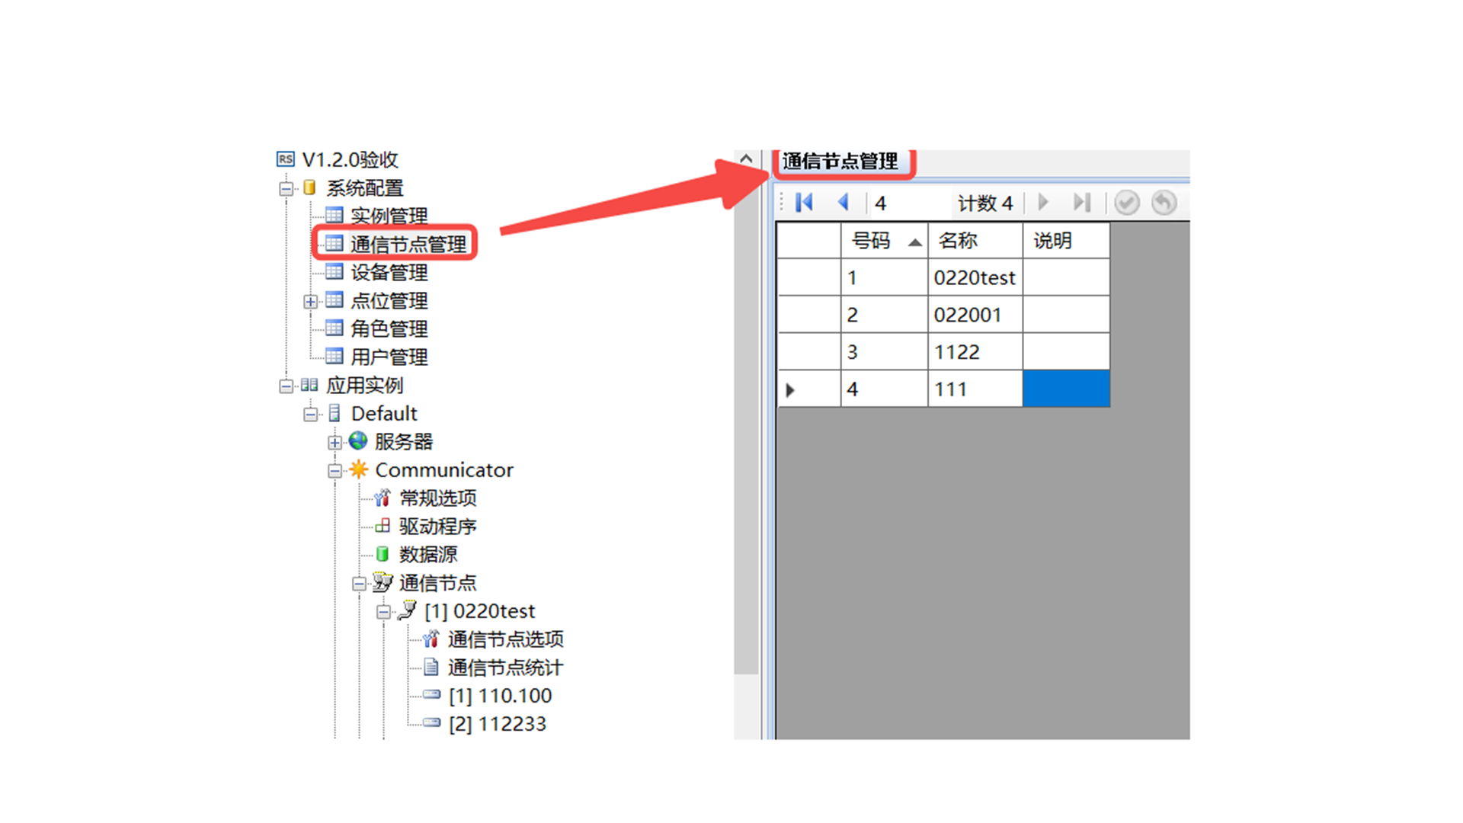
Task: Select 用户管理 in the tree
Action: (x=389, y=357)
